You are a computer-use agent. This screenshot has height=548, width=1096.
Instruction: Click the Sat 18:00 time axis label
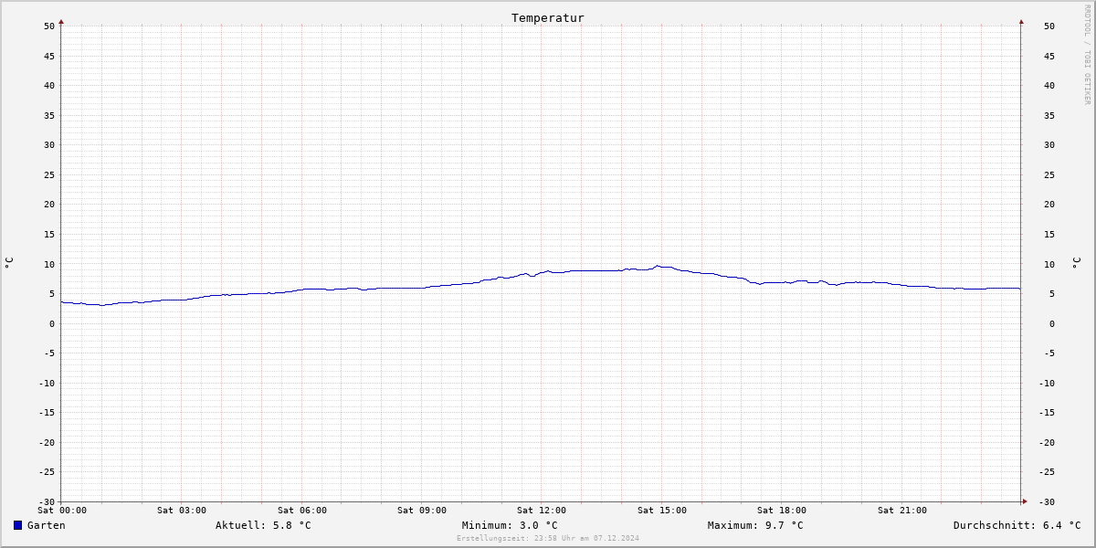point(782,511)
